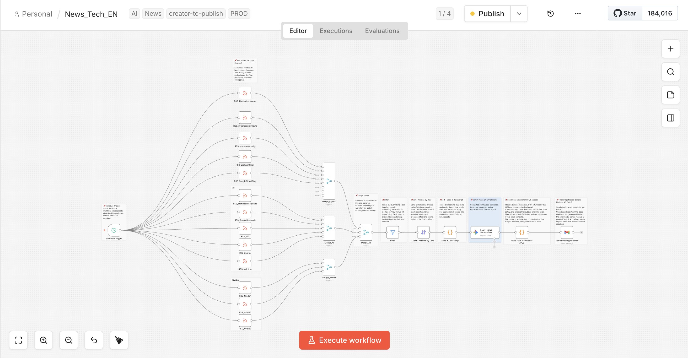
Task: Switch to the Executions tab
Action: tap(336, 31)
